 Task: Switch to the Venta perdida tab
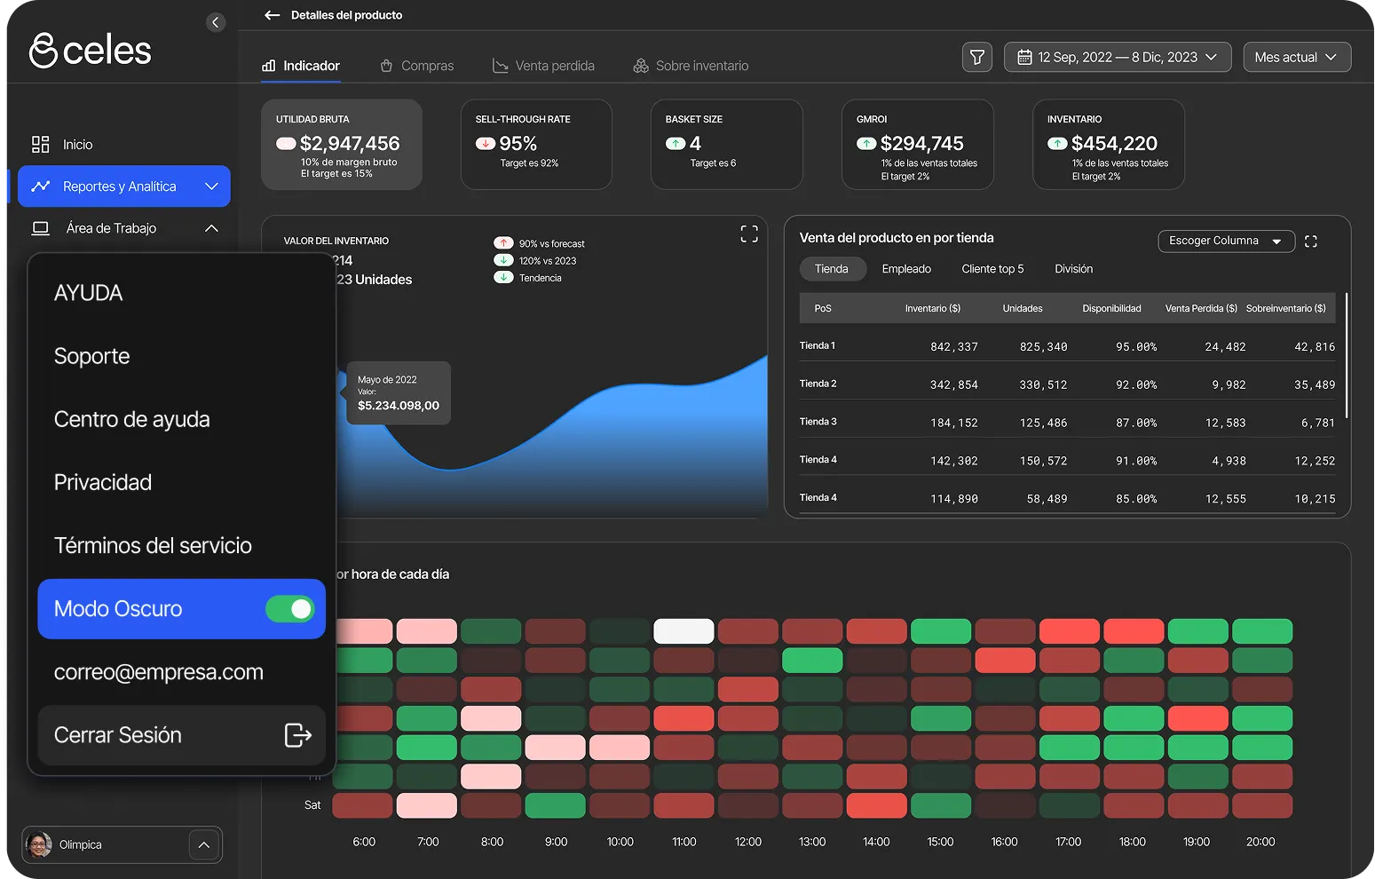point(543,66)
